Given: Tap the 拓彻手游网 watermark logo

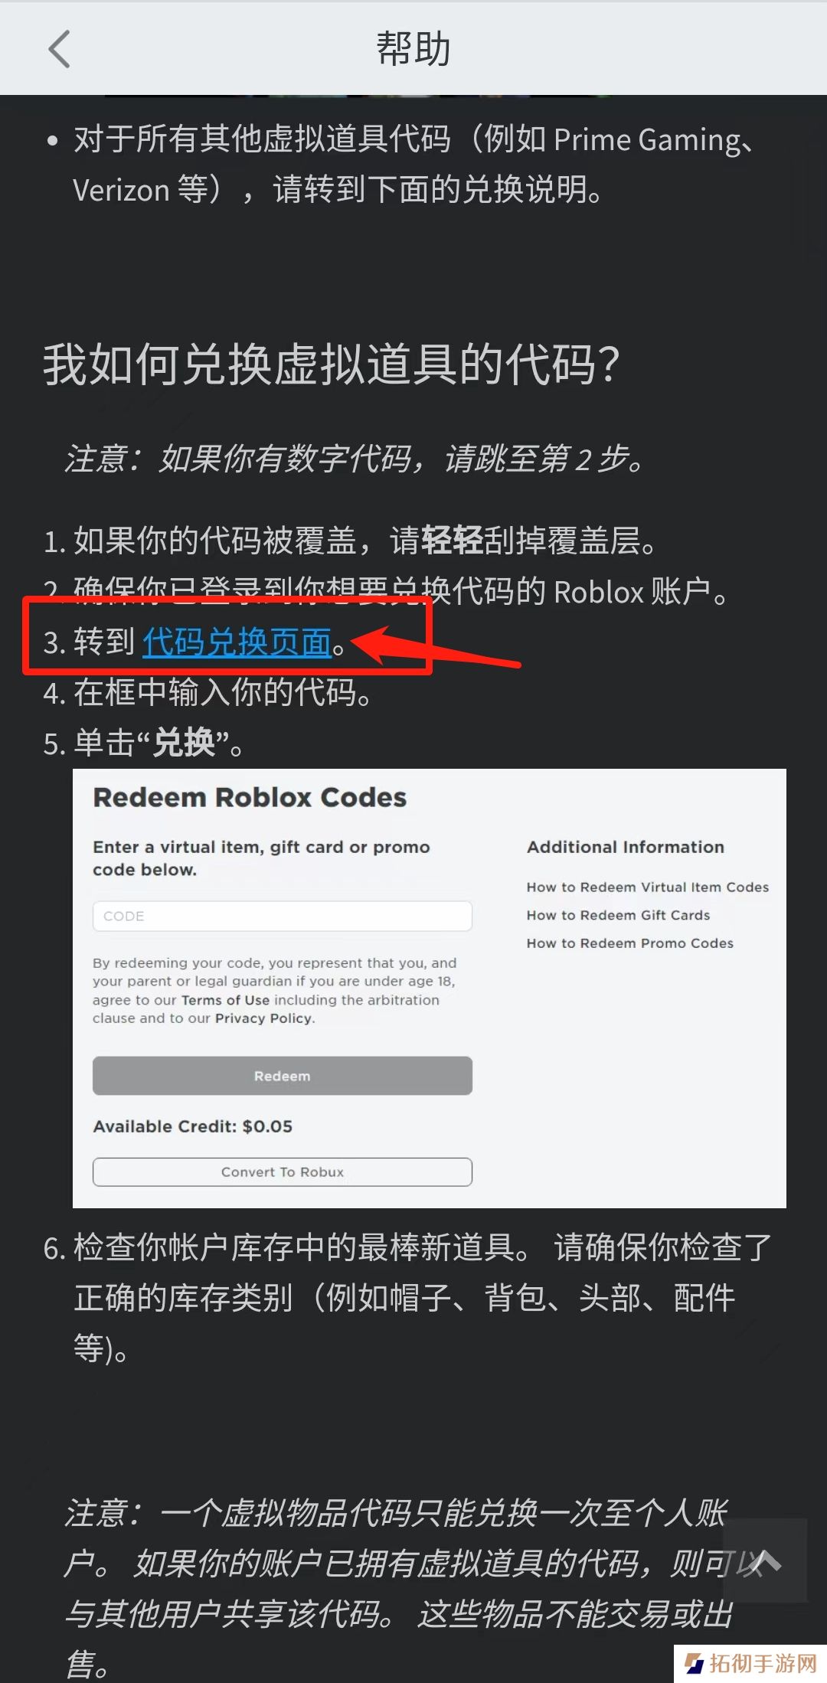Looking at the screenshot, I should (750, 1663).
